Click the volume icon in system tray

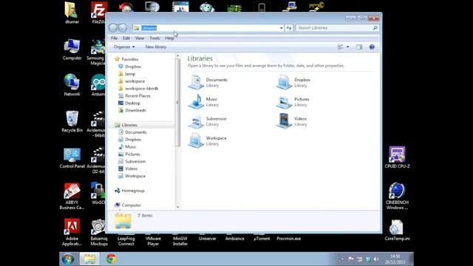(376, 259)
